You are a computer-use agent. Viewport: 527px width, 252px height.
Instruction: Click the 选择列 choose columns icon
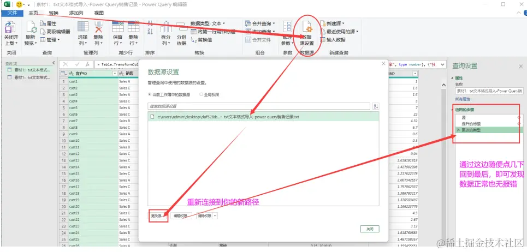[x=82, y=27]
